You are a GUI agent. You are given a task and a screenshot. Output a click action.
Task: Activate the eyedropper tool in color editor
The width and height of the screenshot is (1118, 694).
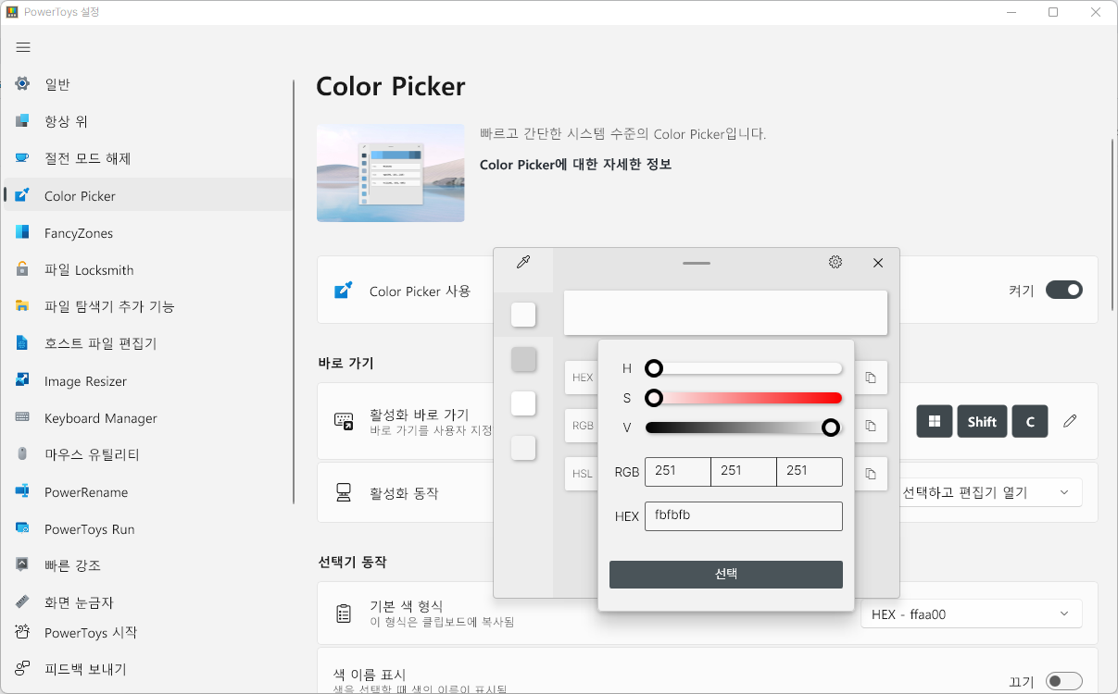[523, 263]
